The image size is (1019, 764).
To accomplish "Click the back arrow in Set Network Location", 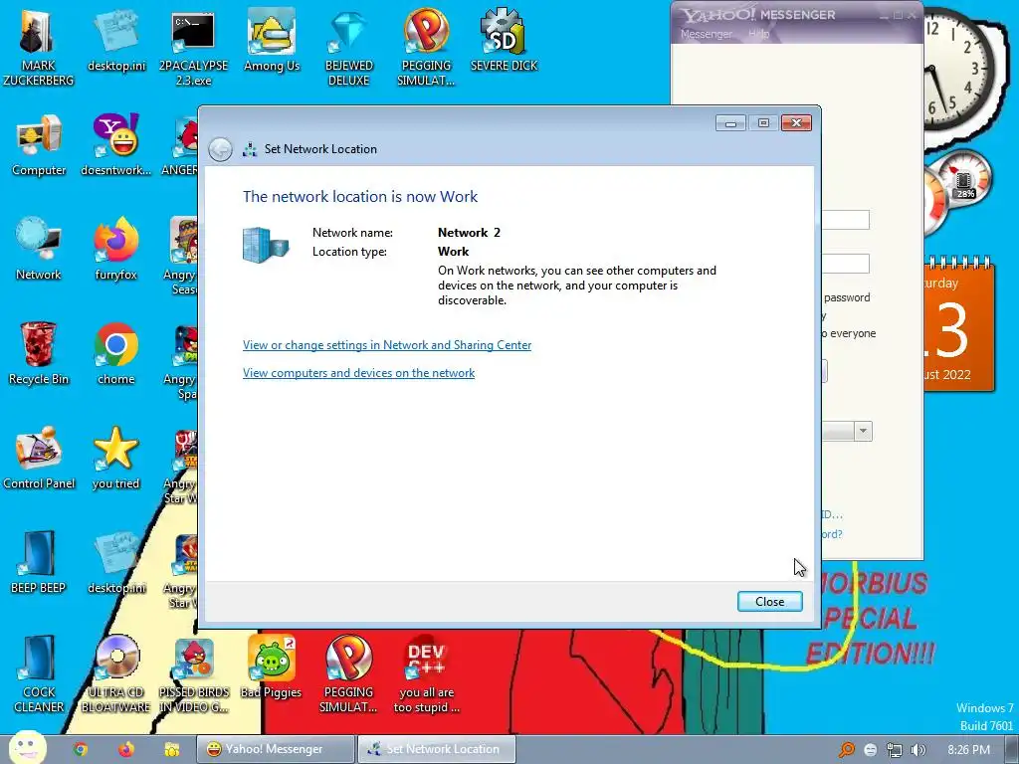I will [220, 149].
